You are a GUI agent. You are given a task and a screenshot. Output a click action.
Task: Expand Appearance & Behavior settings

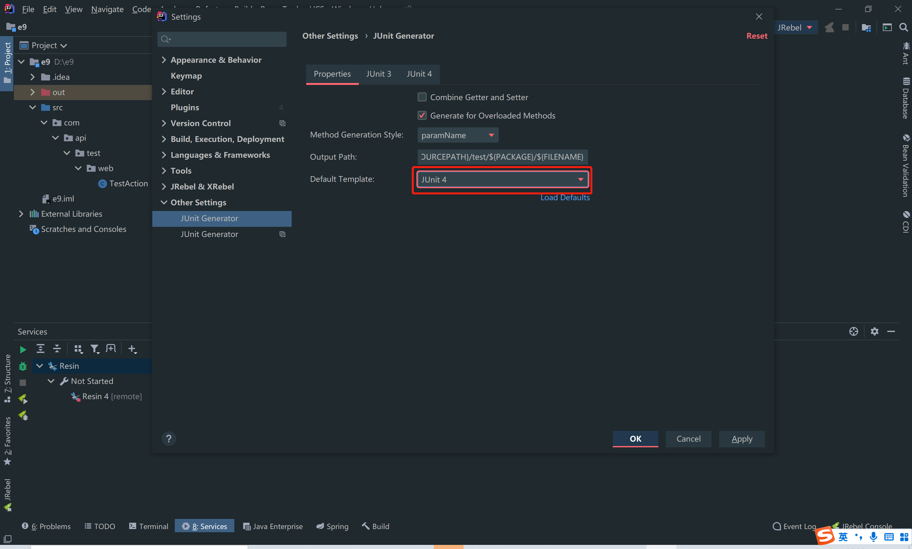164,60
